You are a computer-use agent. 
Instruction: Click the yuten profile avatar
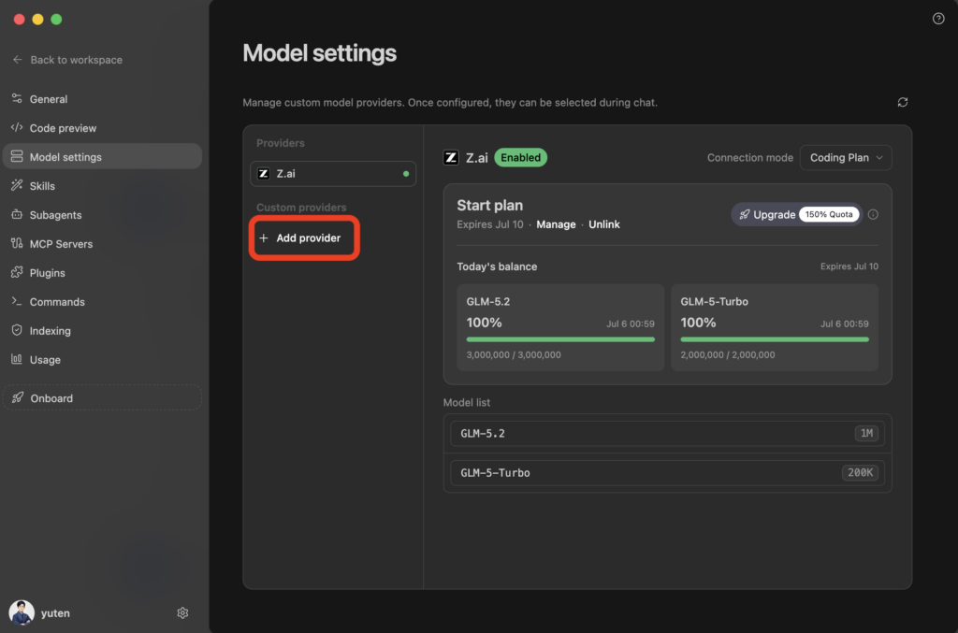[x=22, y=612]
